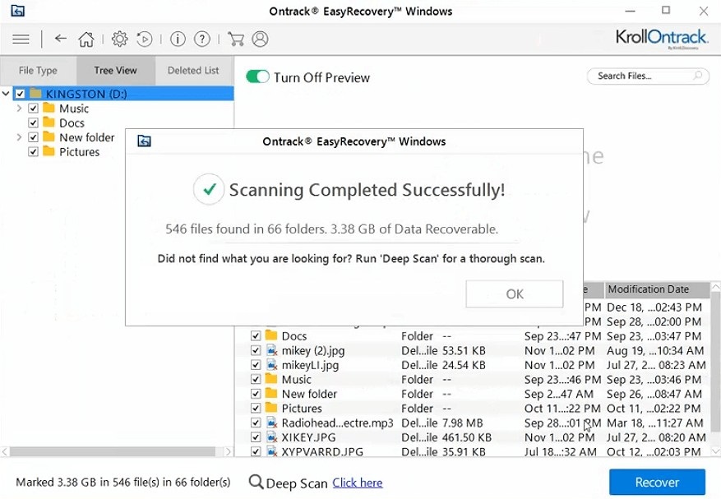
Task: Click the Deep Scan magnifier icon
Action: pos(257,483)
